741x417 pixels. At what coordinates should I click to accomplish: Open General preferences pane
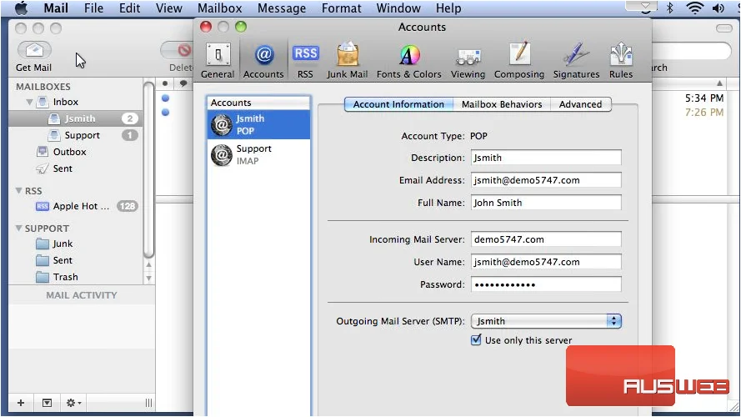pos(218,61)
